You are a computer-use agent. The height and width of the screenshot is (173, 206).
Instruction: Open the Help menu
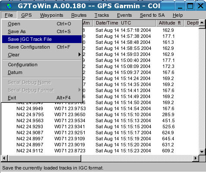coord(178,15)
